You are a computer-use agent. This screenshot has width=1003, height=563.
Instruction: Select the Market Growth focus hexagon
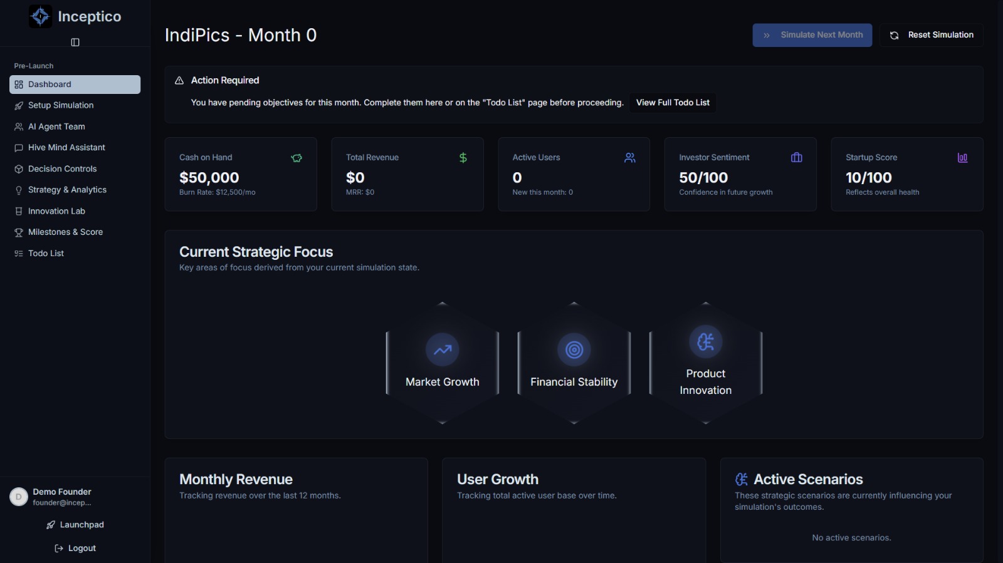(443, 363)
